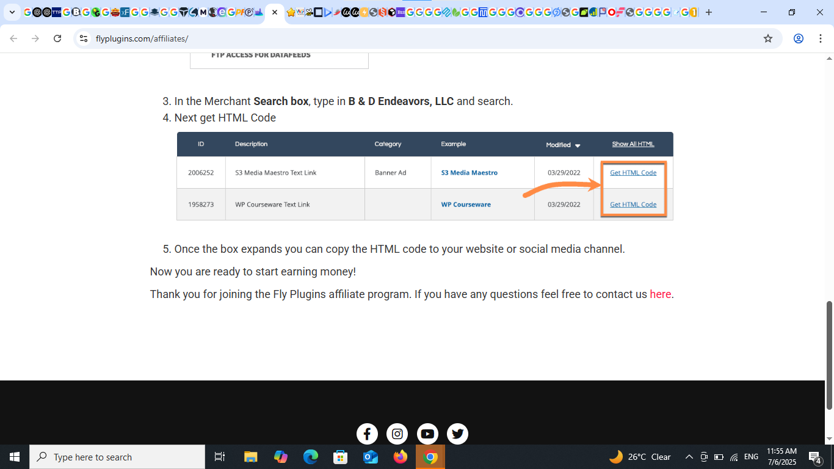
Task: Switch to the TTF favicon tab
Action: (56, 12)
